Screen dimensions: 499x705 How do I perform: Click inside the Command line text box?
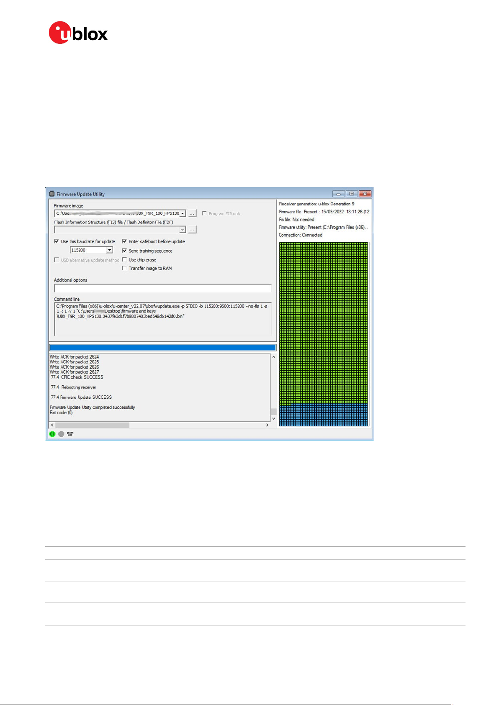163,319
